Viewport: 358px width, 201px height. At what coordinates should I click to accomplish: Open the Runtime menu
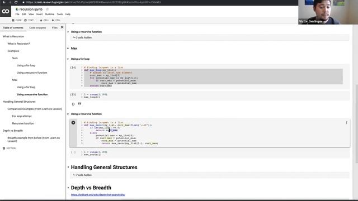coord(50,14)
